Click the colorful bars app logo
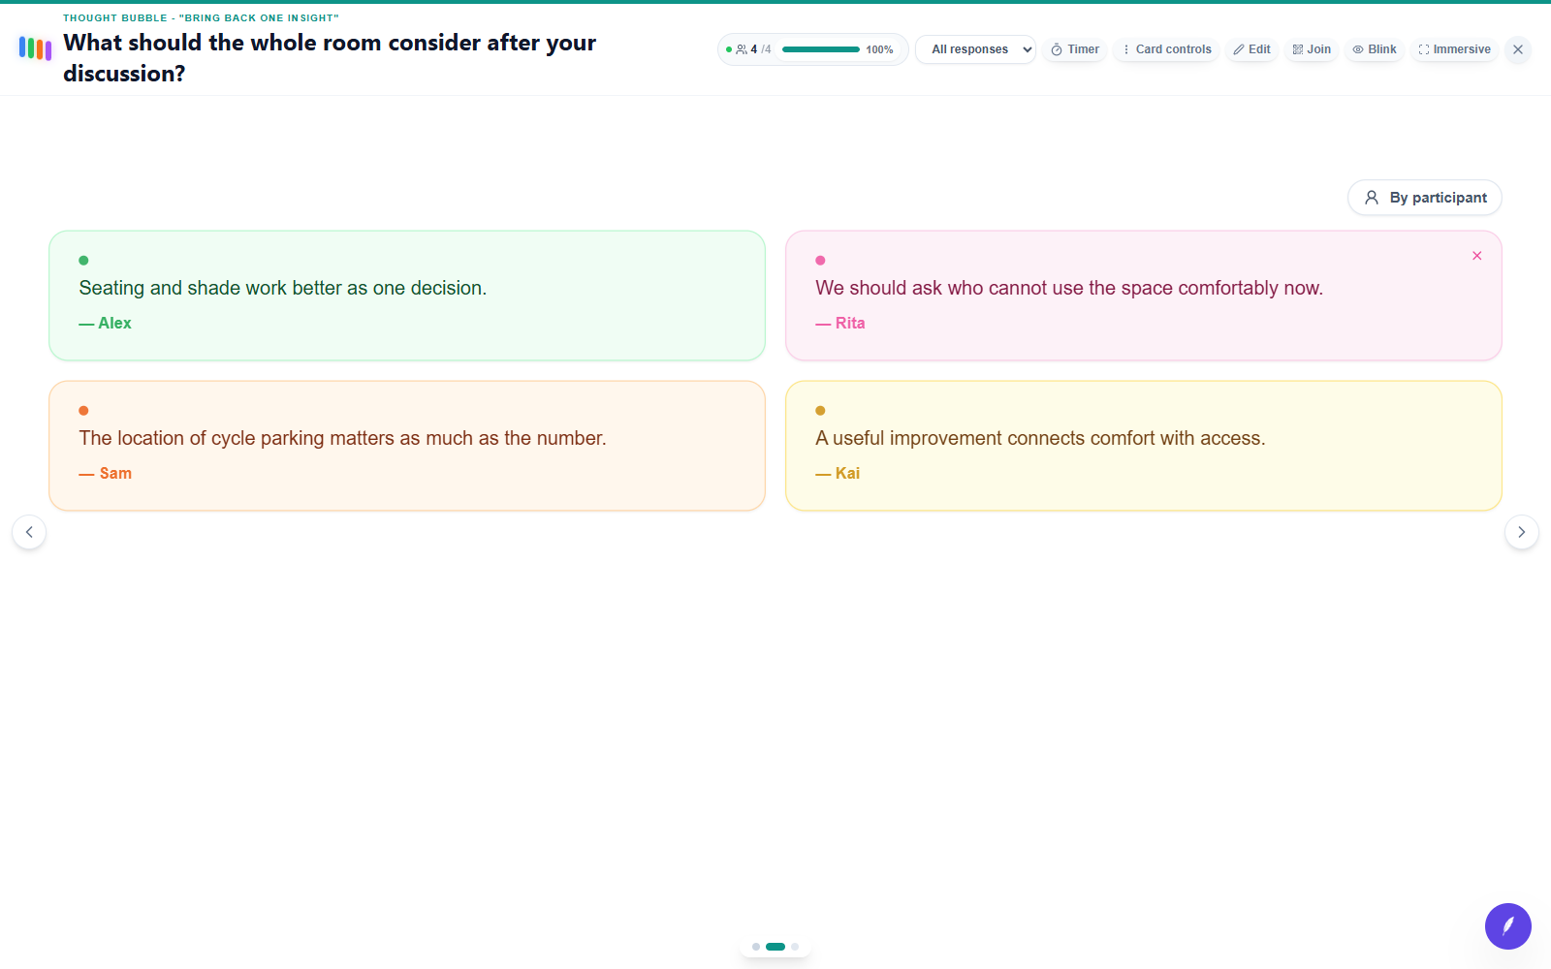Viewport: 1551px width, 969px height. coord(35,48)
